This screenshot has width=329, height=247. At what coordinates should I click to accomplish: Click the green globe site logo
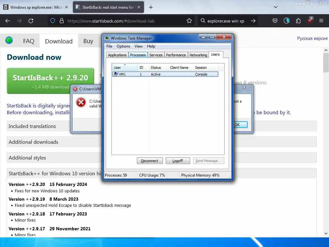[9, 40]
